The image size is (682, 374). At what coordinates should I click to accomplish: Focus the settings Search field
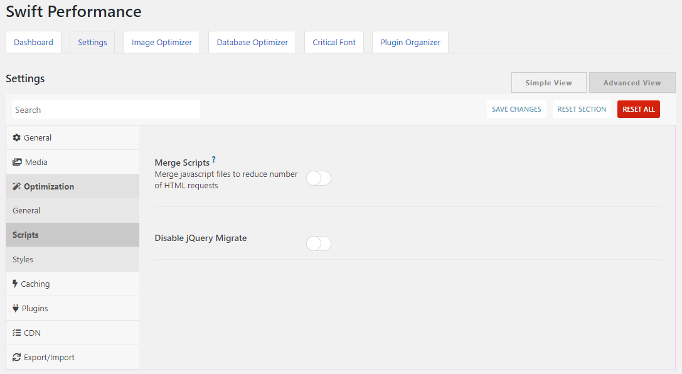[x=105, y=110]
